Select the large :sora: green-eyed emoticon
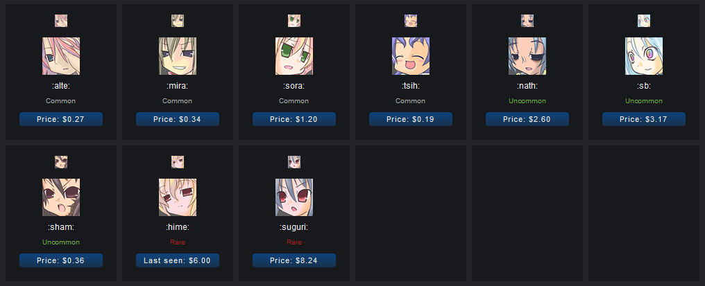The image size is (705, 286). pyautogui.click(x=294, y=56)
